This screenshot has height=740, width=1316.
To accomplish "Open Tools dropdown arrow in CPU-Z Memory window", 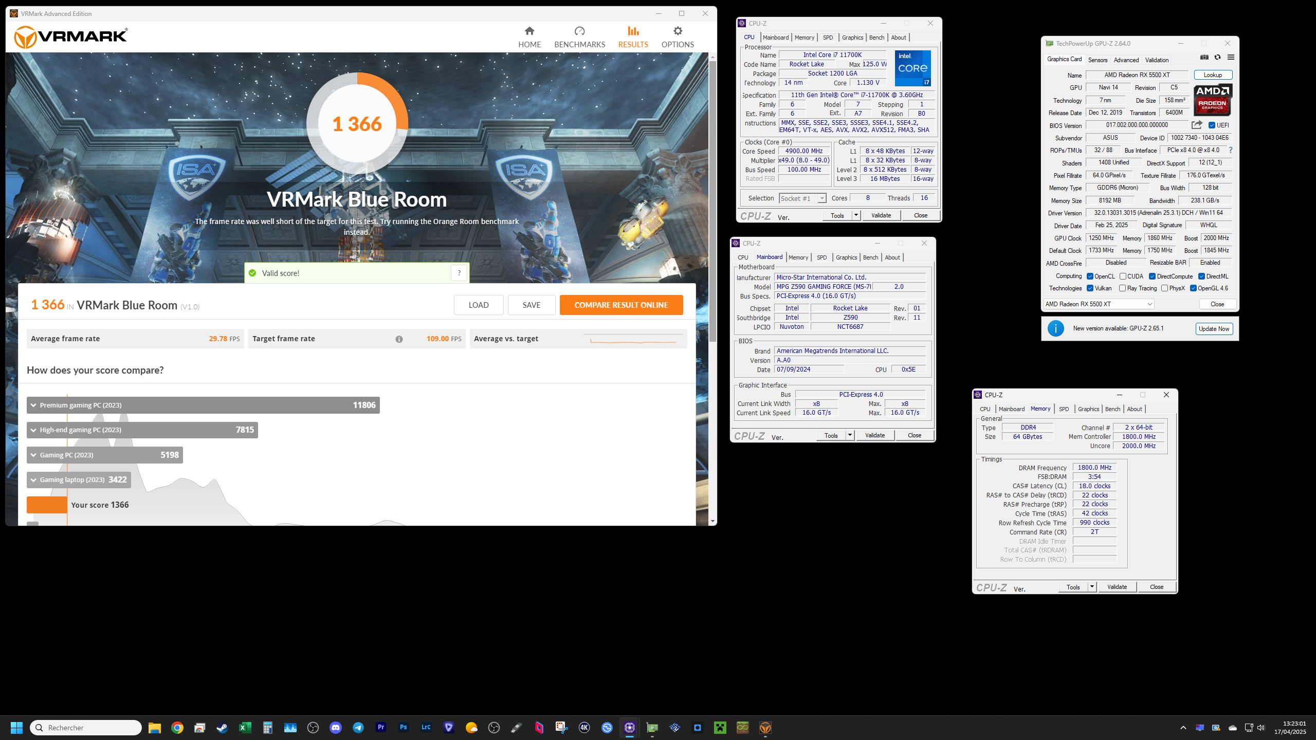I will point(1092,587).
